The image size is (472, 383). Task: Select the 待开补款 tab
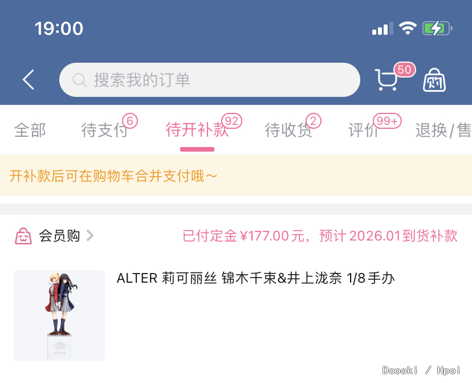point(197,130)
